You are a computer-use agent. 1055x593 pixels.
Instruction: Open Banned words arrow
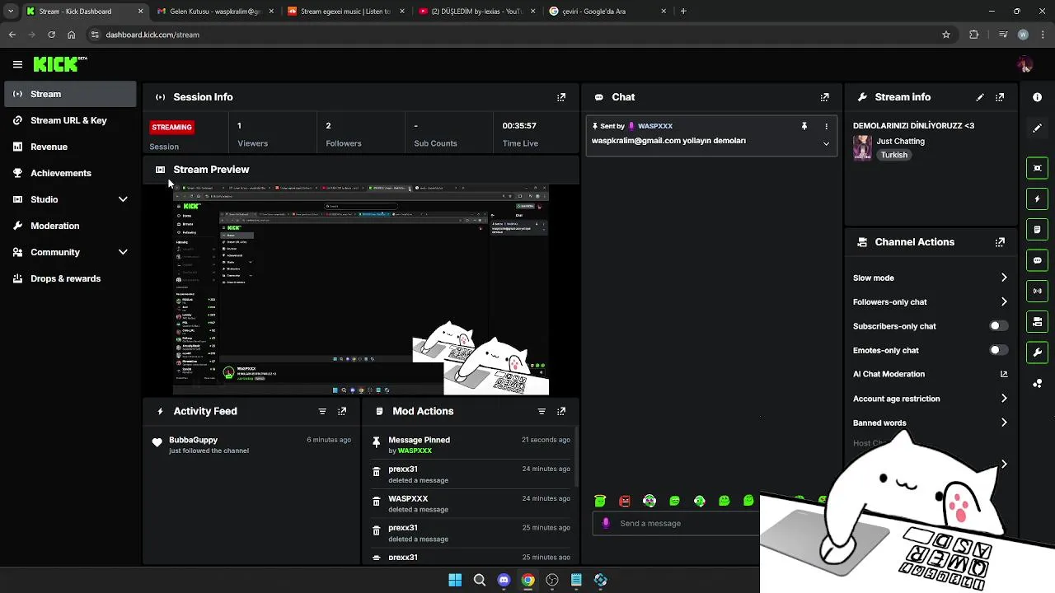point(1003,423)
